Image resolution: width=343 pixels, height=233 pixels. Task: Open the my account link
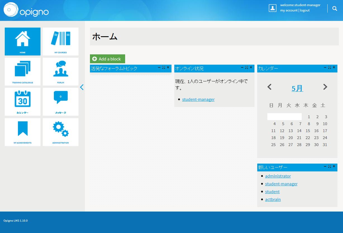[x=289, y=10]
